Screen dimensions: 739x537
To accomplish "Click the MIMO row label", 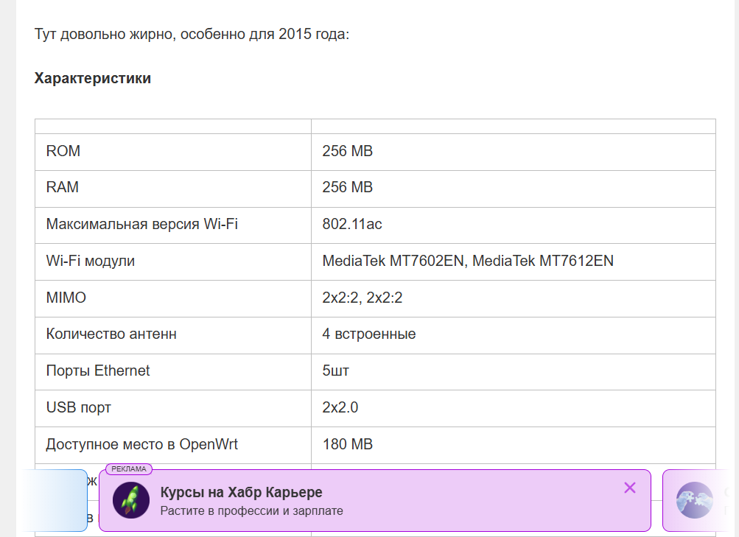I will coord(66,298).
